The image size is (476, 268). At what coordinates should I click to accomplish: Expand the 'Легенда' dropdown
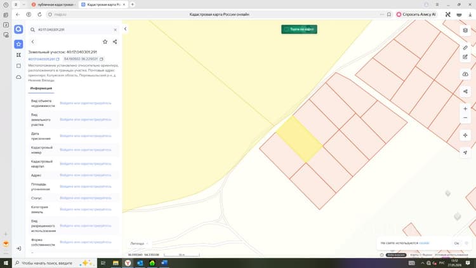pos(140,243)
